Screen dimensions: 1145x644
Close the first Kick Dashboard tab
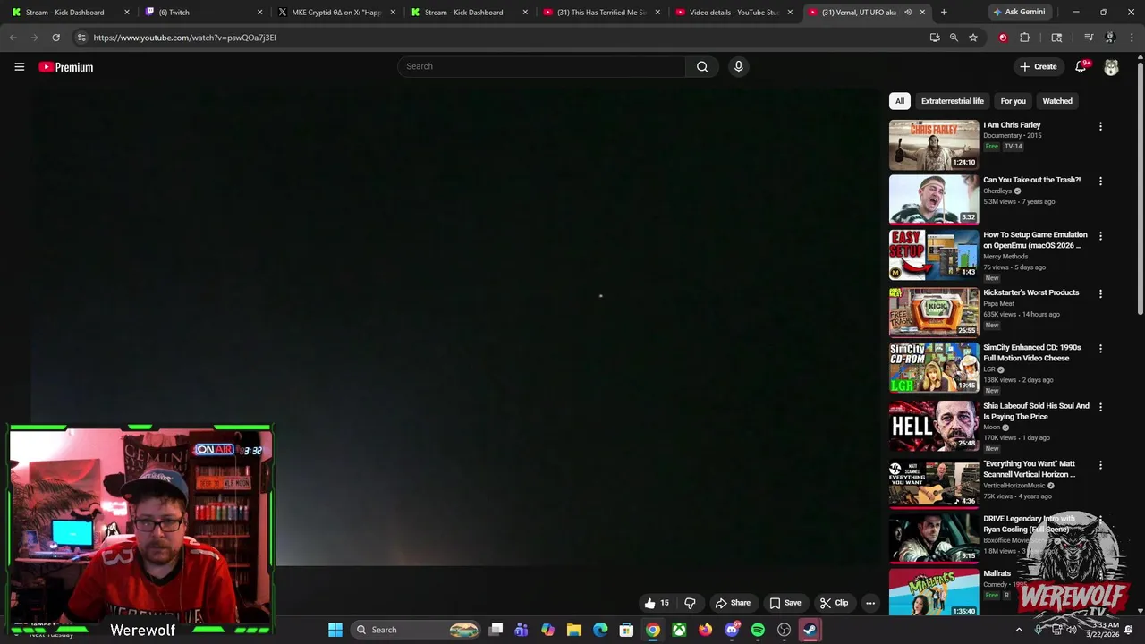pyautogui.click(x=127, y=13)
